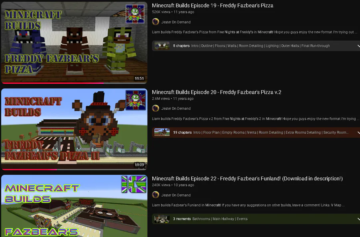Open Jester On Demand channel name under Episode 22

click(x=176, y=195)
